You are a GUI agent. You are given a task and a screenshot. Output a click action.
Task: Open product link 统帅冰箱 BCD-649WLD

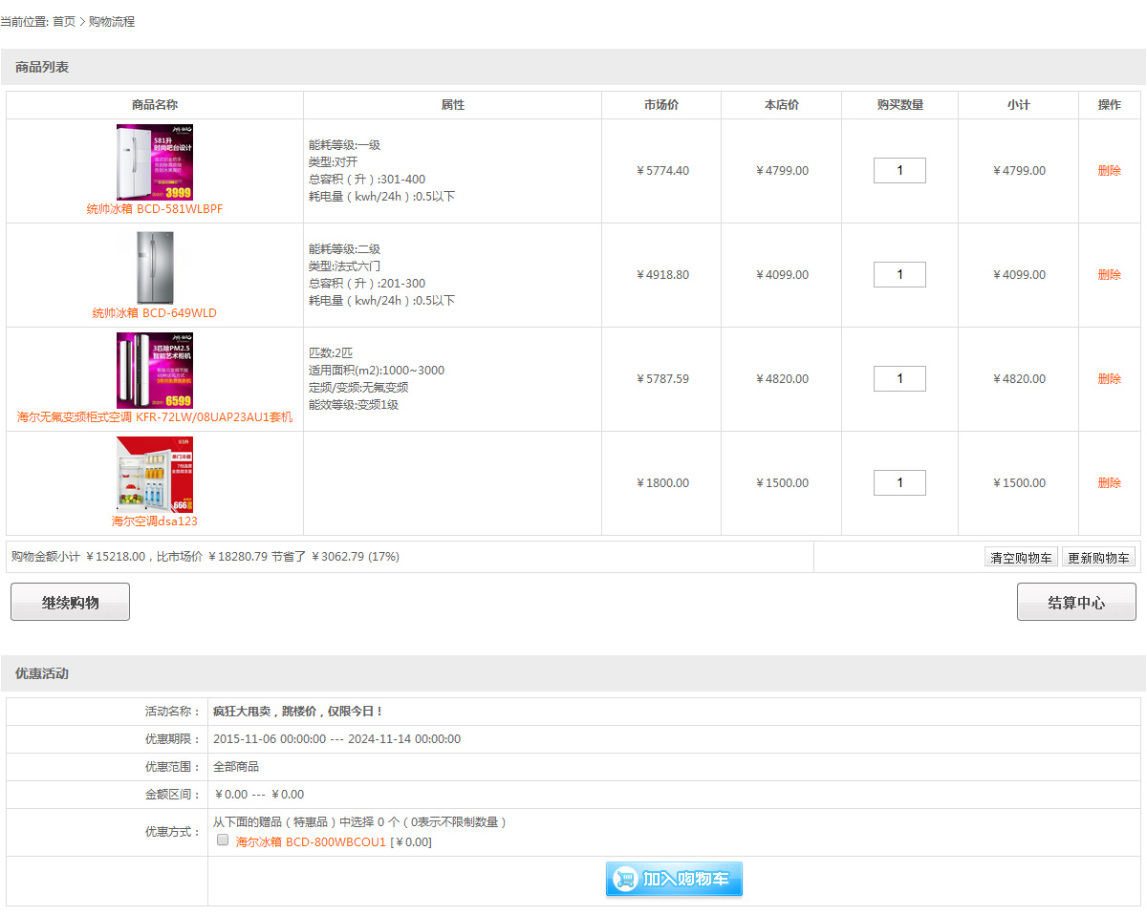pos(155,313)
